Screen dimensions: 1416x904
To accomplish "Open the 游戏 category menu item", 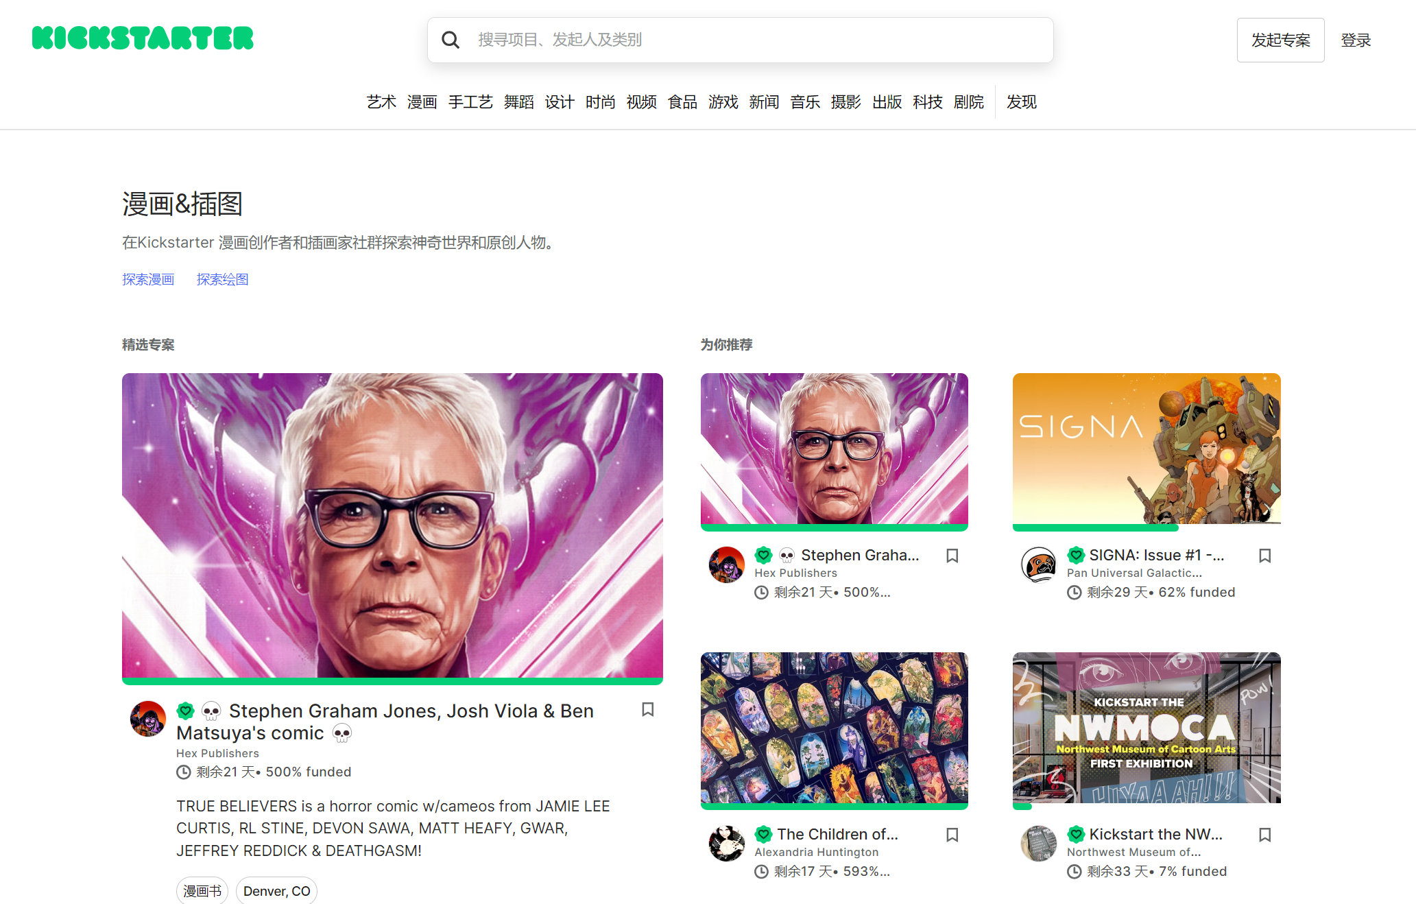I will 723,102.
